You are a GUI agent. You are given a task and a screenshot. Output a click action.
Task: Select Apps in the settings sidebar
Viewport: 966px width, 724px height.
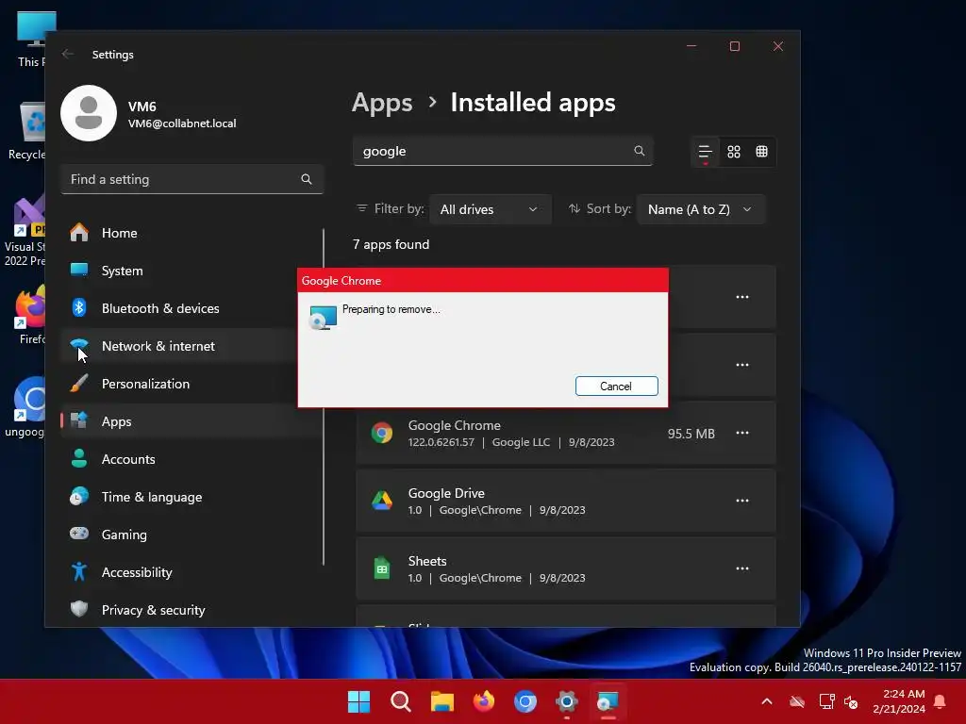tap(191, 421)
